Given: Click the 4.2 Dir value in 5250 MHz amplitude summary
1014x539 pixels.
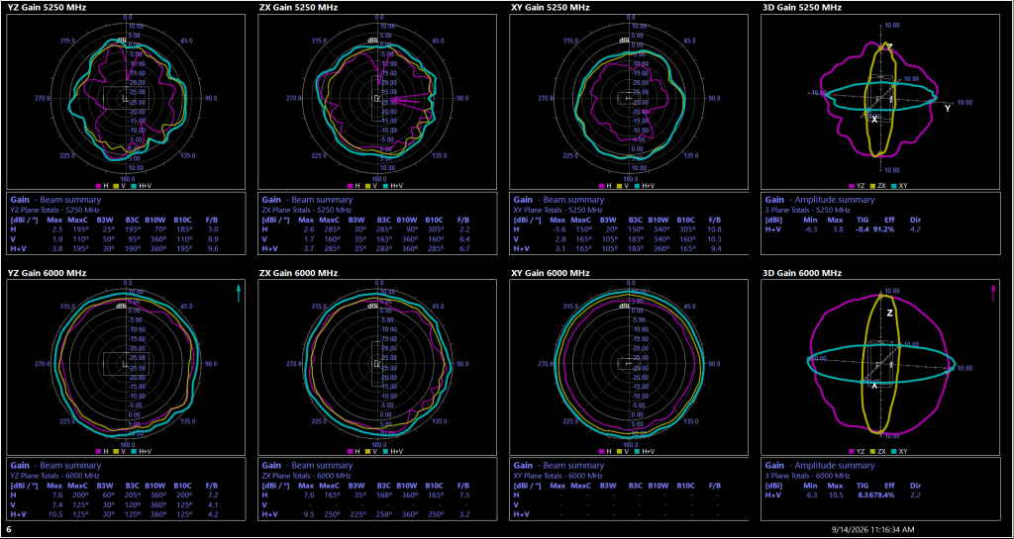Looking at the screenshot, I should (914, 229).
